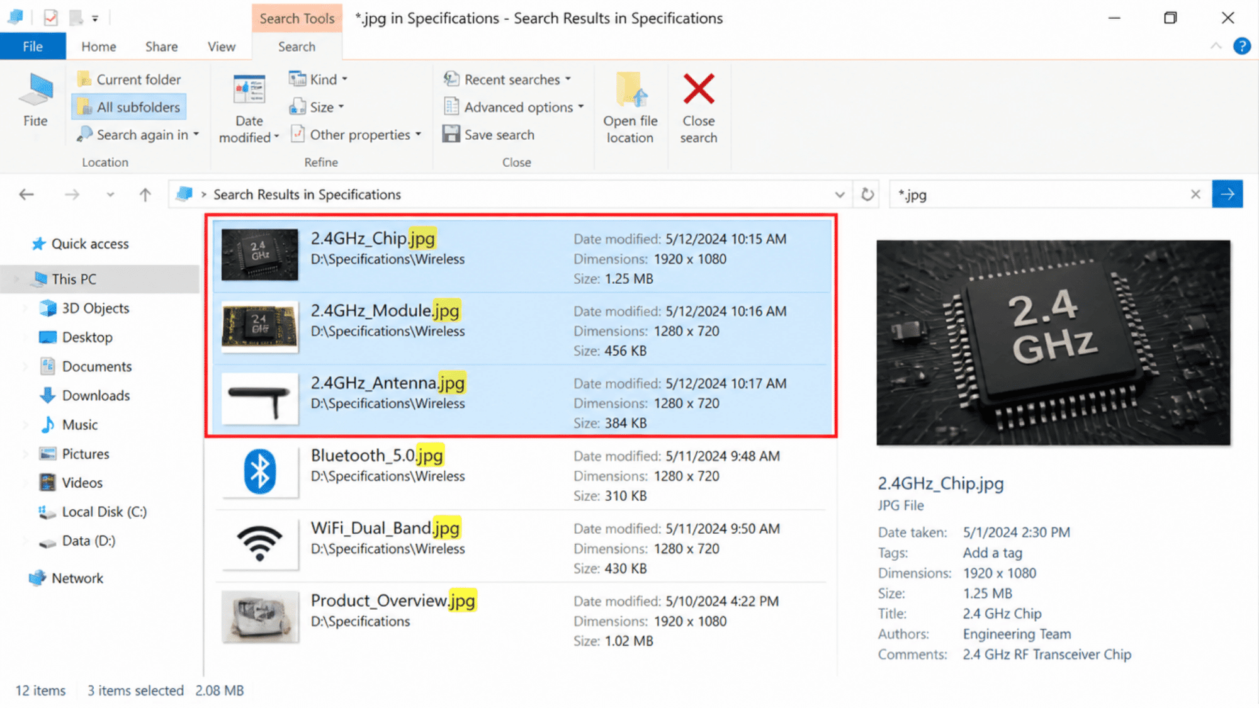Image resolution: width=1259 pixels, height=708 pixels.
Task: Select the 2.4GHz_Module.jpg thumbnail
Action: pos(259,326)
